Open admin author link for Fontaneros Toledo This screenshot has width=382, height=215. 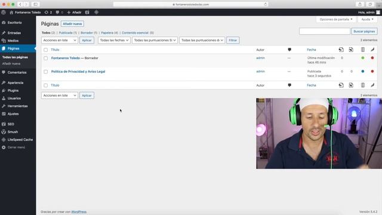coord(260,58)
